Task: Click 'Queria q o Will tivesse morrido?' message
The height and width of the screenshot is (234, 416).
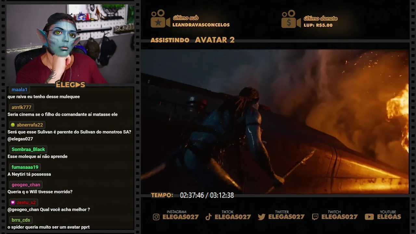Action: tap(40, 192)
